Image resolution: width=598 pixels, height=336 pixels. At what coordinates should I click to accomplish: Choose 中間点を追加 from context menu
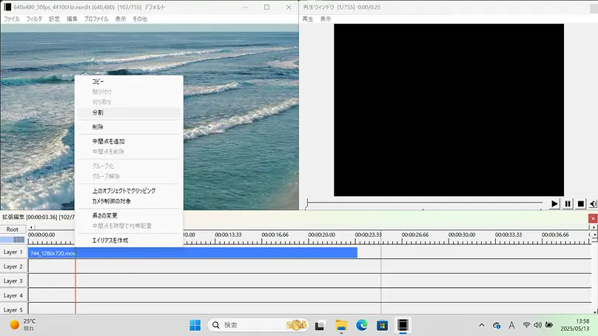(129, 141)
